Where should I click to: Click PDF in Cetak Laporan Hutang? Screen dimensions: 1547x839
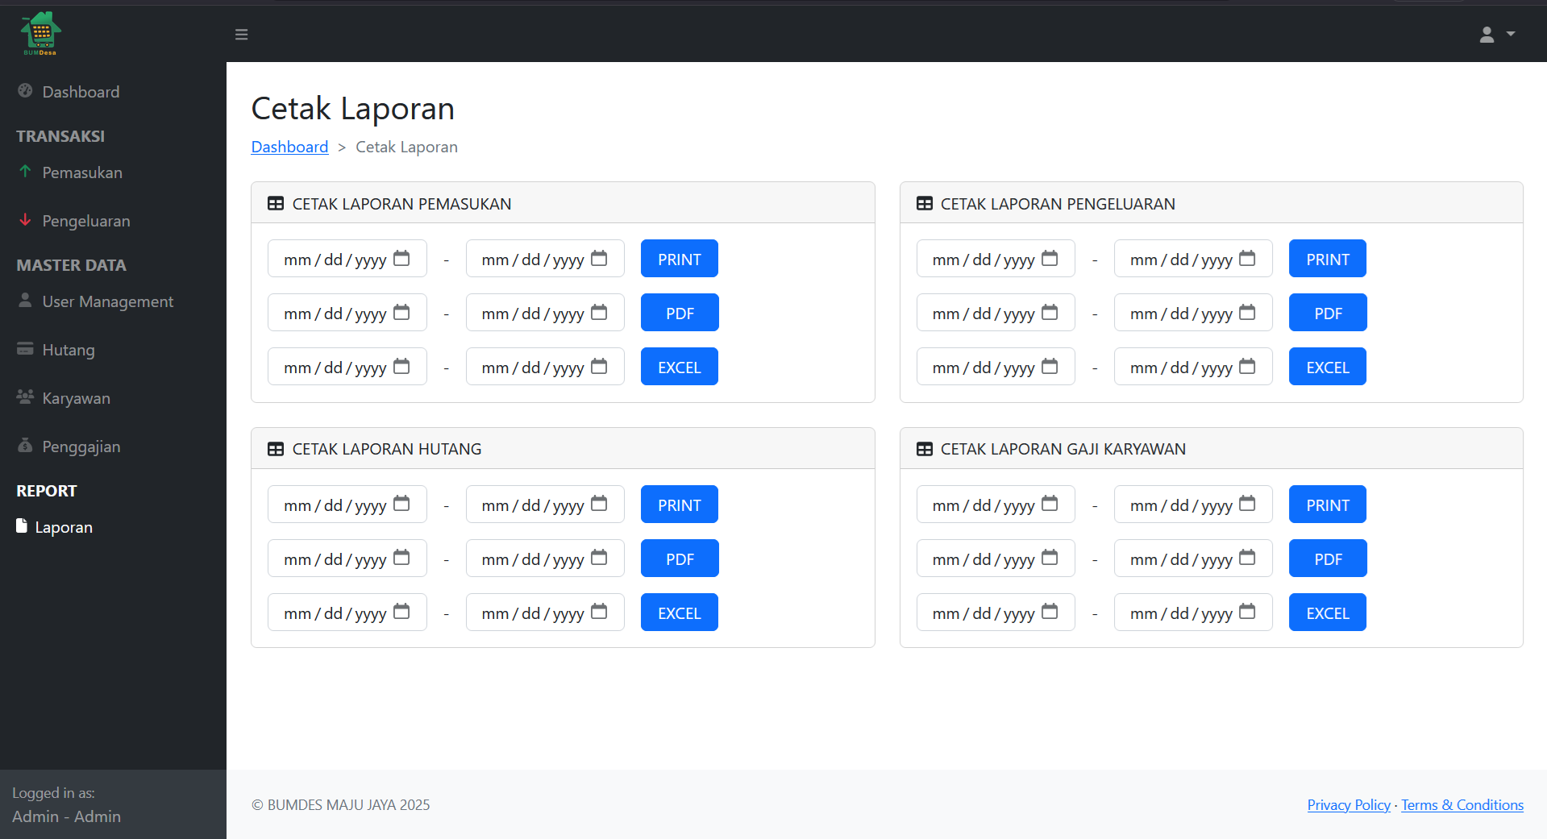pyautogui.click(x=680, y=559)
